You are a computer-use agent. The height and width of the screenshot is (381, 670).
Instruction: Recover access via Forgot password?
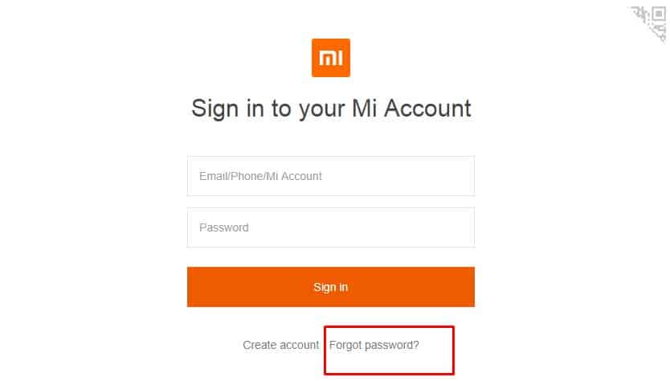click(374, 345)
